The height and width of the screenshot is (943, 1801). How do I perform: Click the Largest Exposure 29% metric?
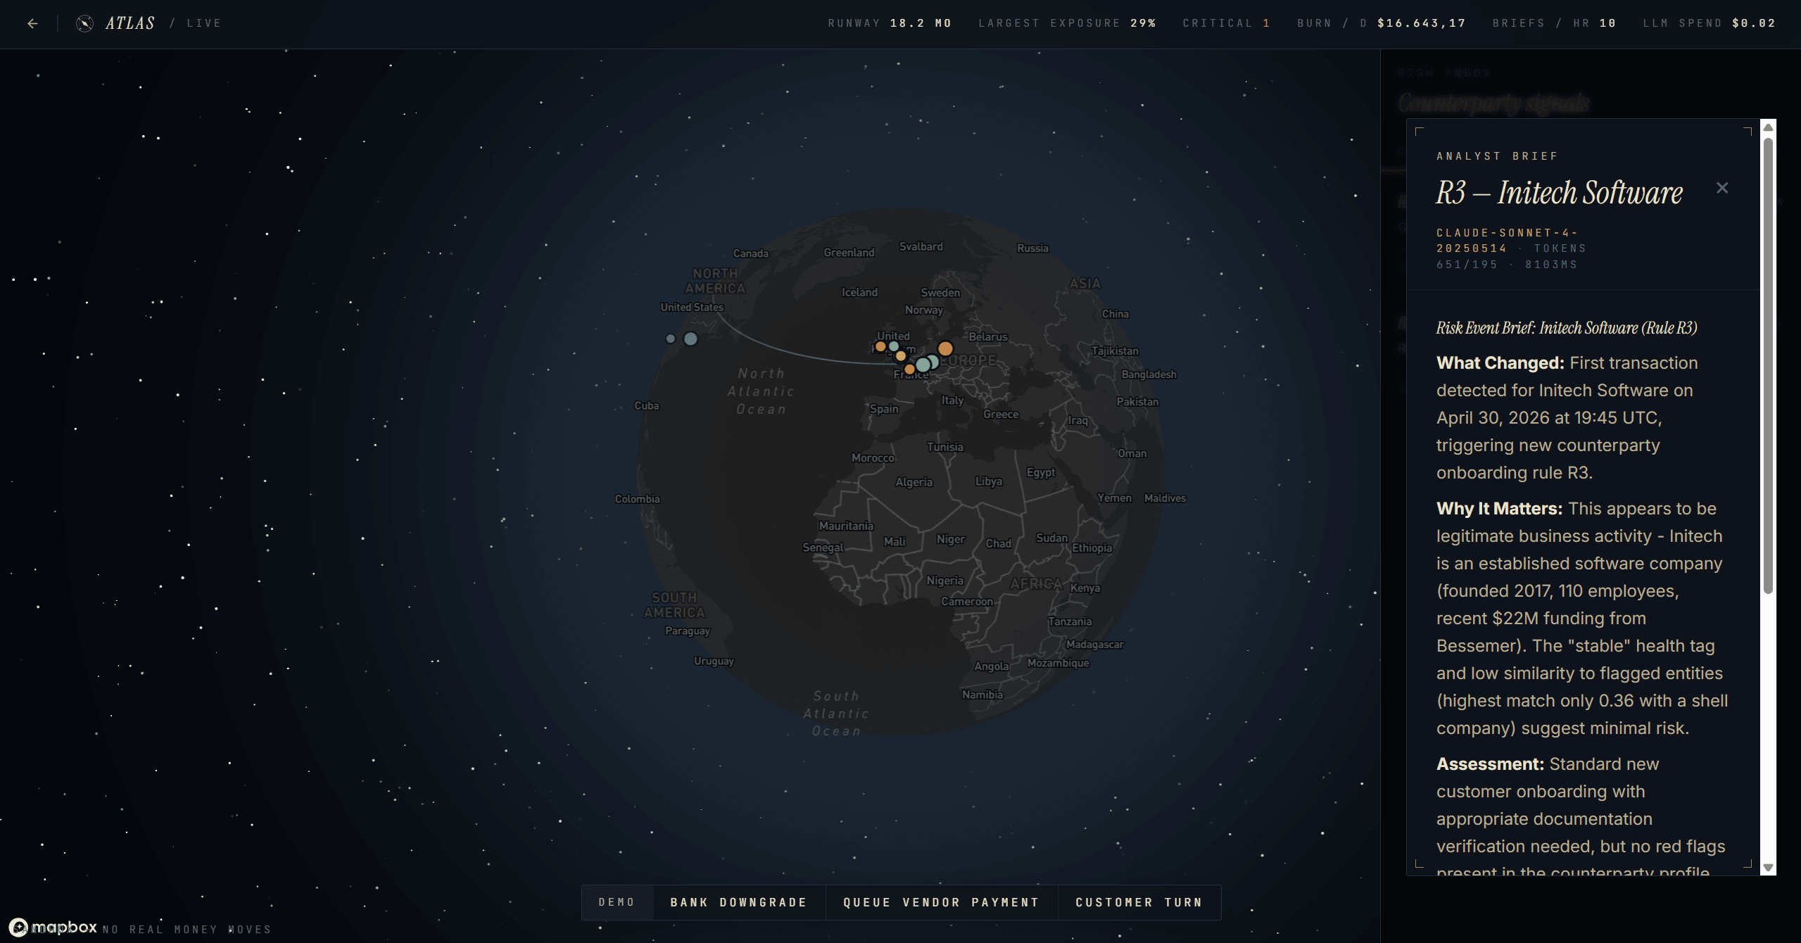pyautogui.click(x=1067, y=23)
